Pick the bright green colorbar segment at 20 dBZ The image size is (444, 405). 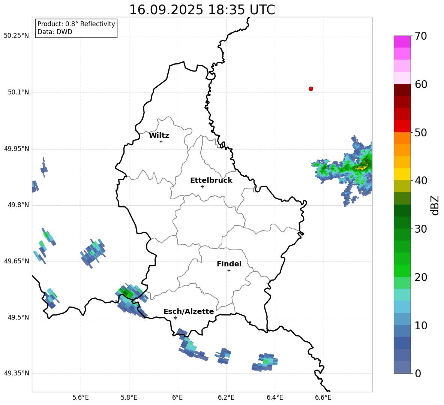(402, 270)
